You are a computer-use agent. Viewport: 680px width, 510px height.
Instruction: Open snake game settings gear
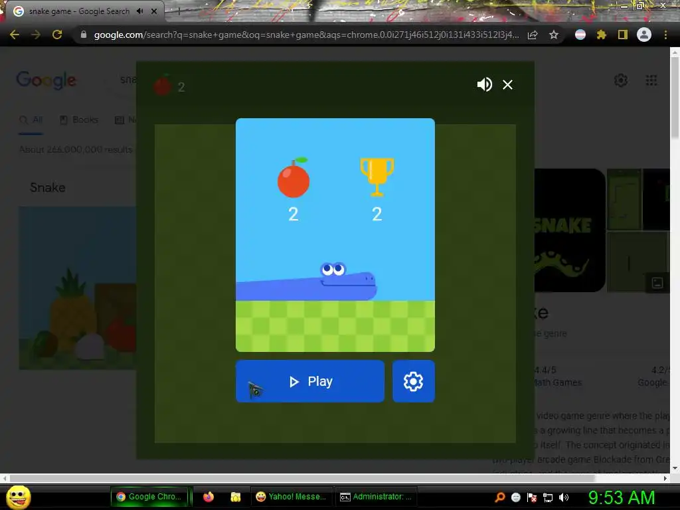click(x=413, y=381)
